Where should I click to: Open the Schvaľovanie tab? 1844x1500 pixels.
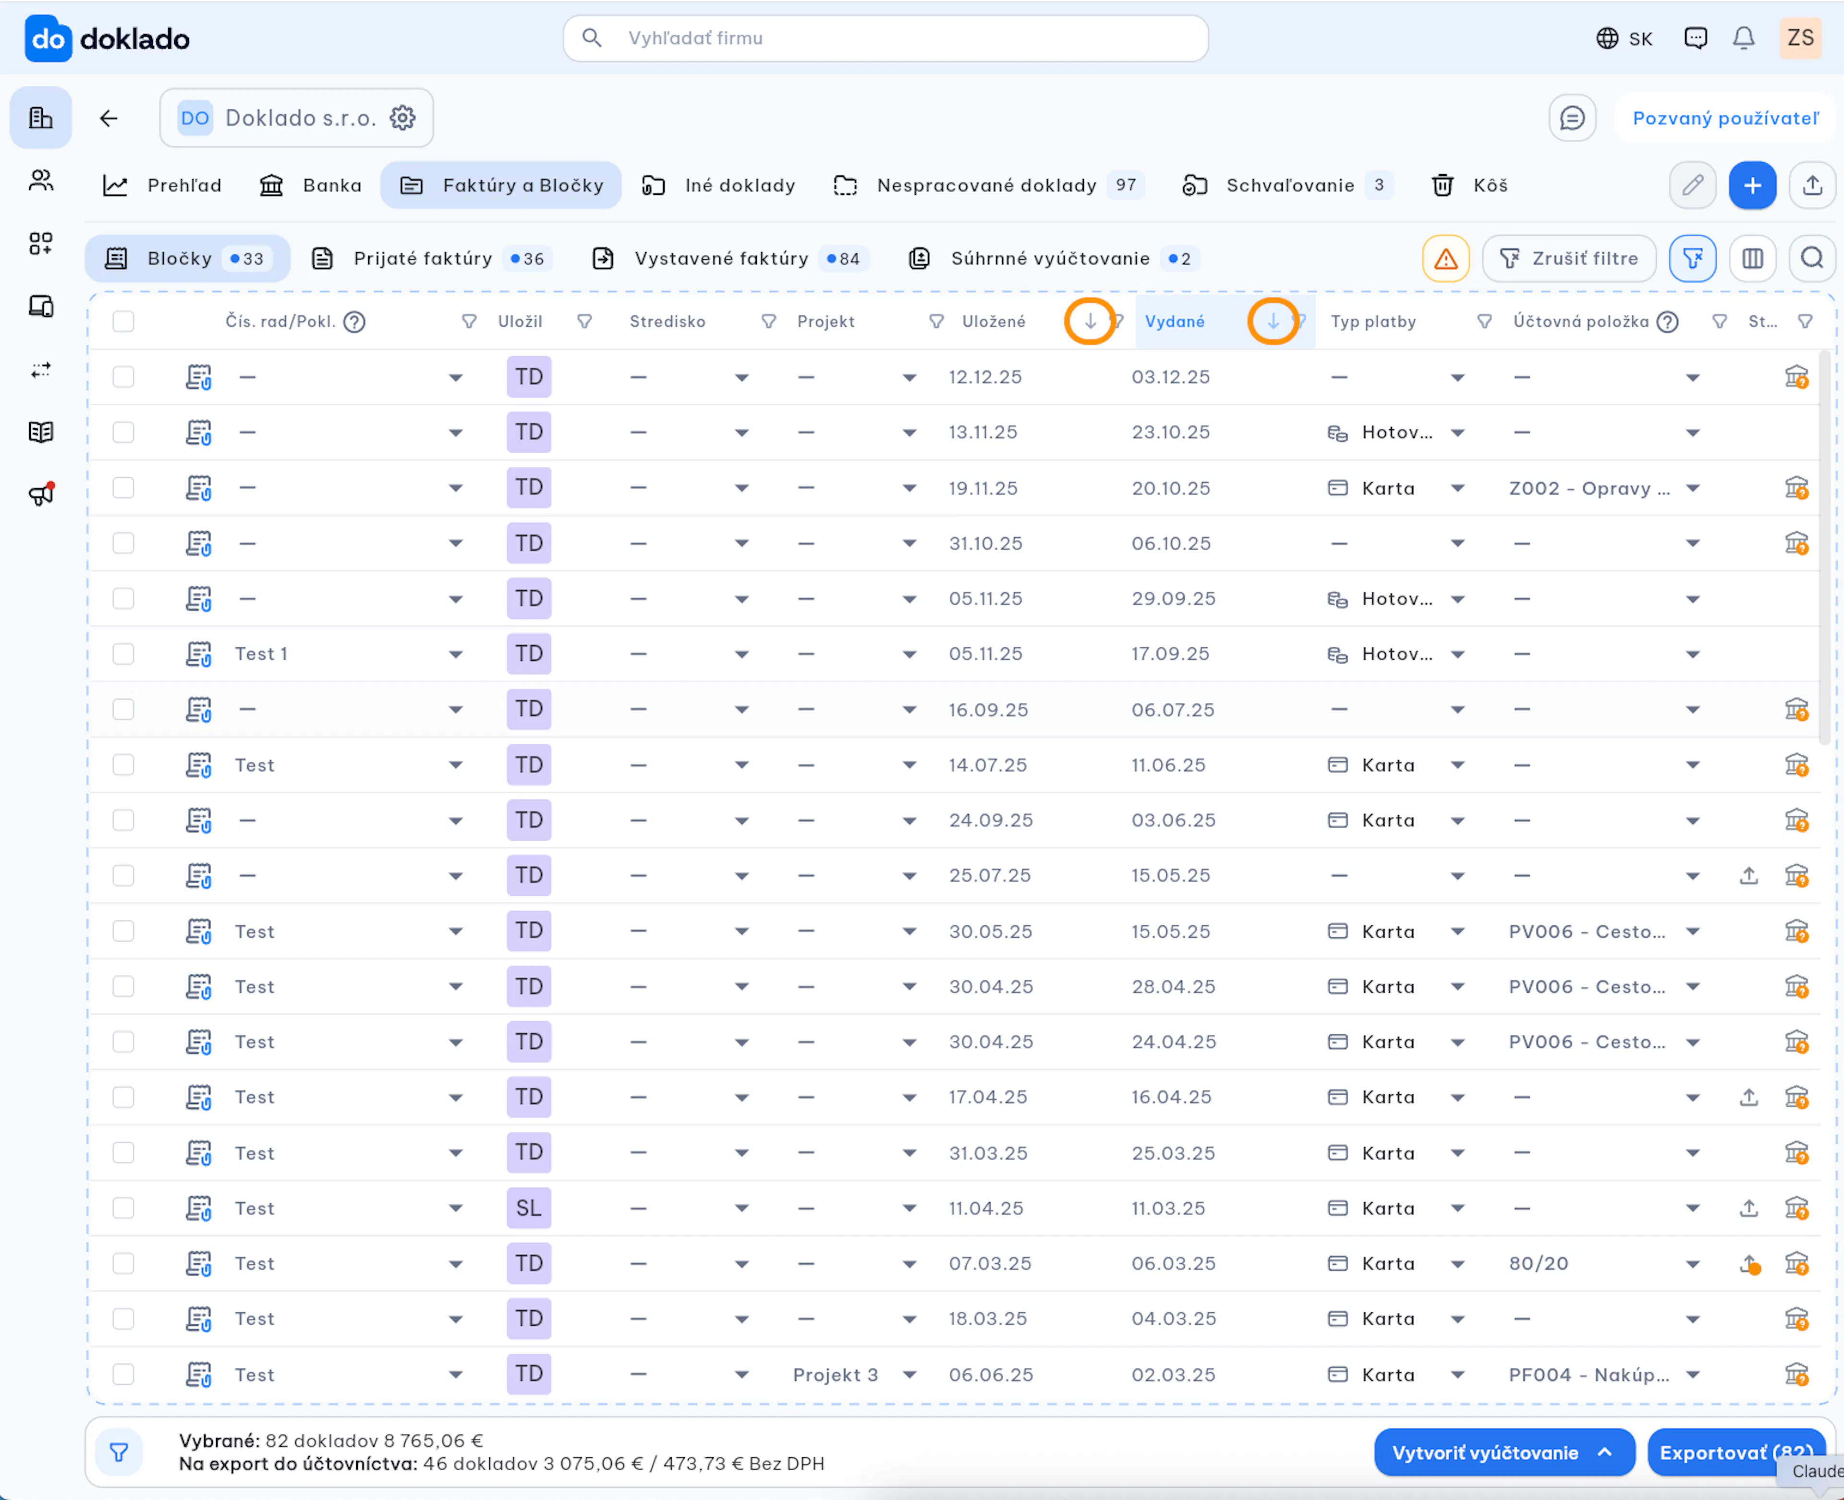(1286, 185)
